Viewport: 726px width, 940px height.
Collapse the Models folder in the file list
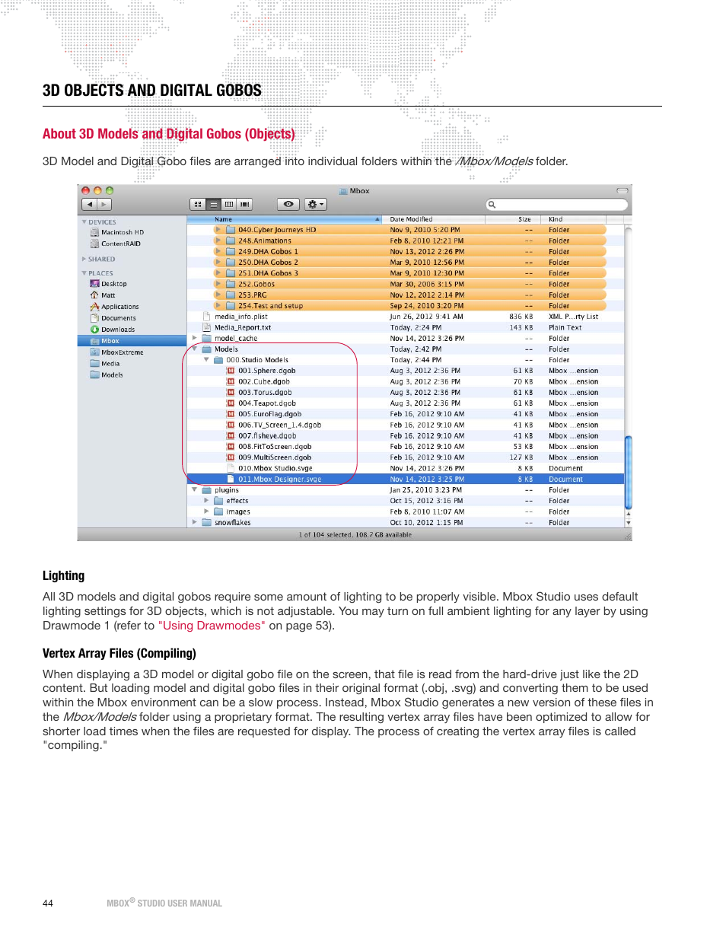click(195, 349)
